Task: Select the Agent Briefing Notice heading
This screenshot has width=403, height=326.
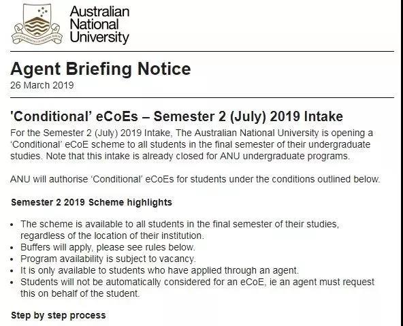Action: pos(101,69)
